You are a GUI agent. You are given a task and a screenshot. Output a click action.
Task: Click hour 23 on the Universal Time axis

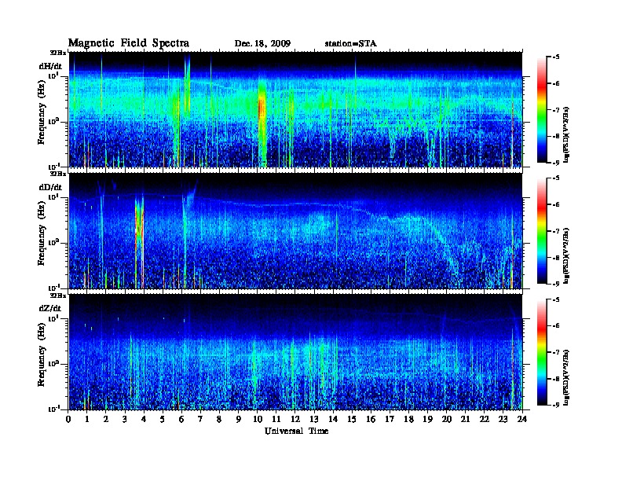tap(503, 419)
